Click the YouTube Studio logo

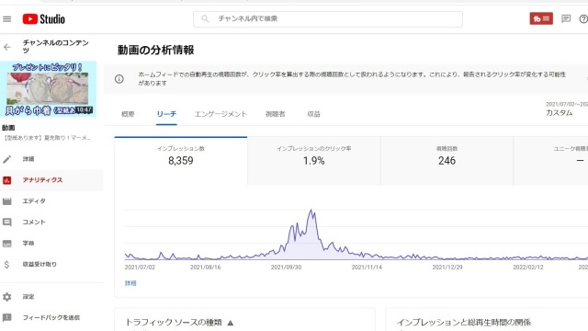pos(43,19)
